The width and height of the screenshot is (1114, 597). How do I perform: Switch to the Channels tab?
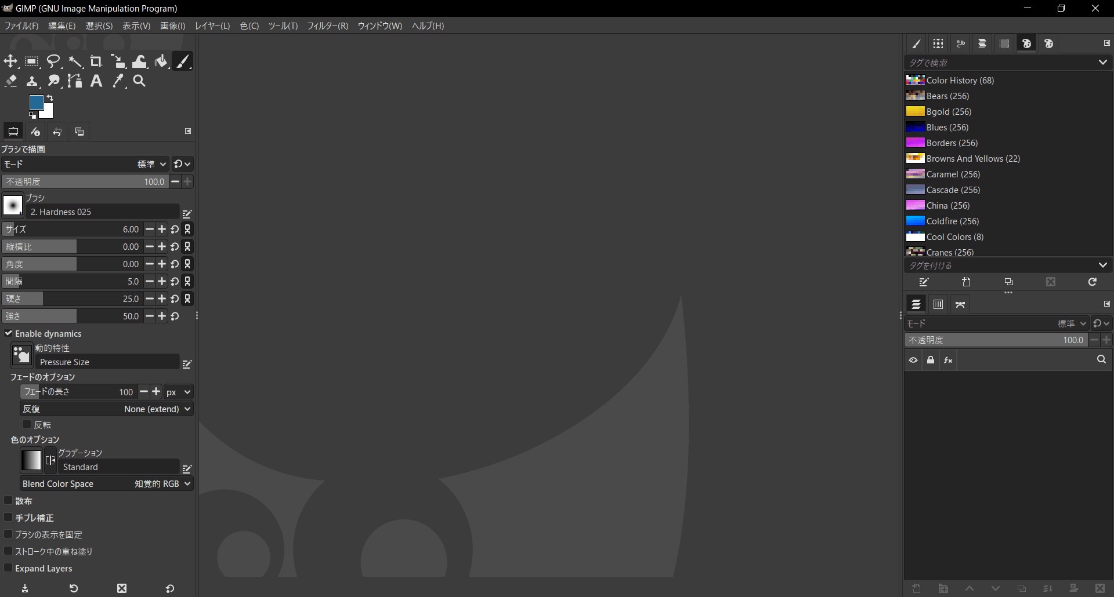click(938, 304)
